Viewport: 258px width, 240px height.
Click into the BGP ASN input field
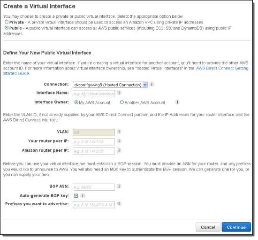click(94, 187)
